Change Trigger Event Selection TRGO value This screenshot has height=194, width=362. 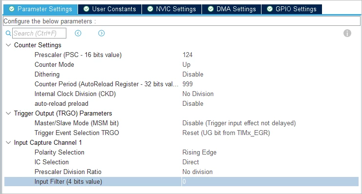226,133
